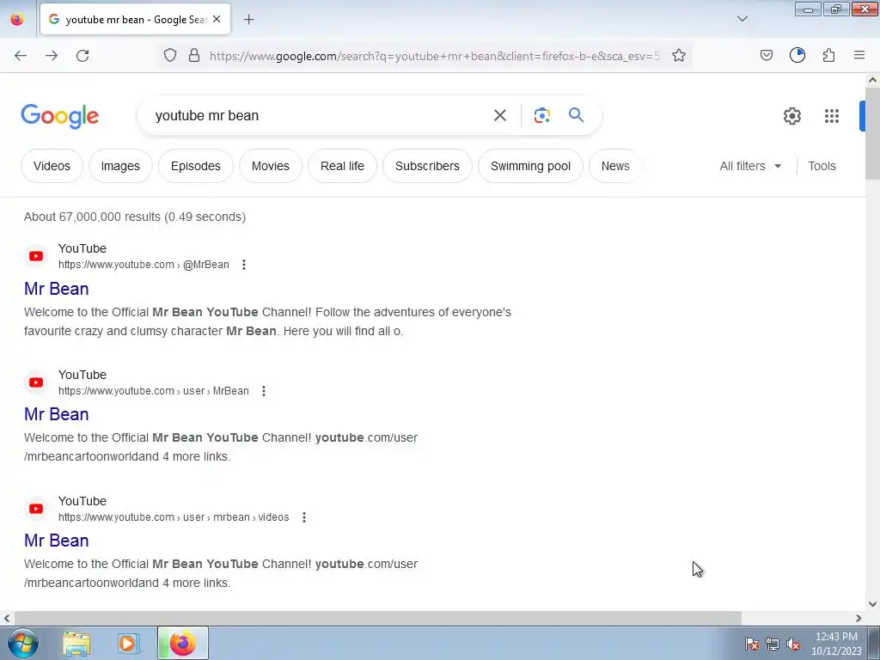Open the network tray icon
This screenshot has width=880, height=660.
pos(773,645)
